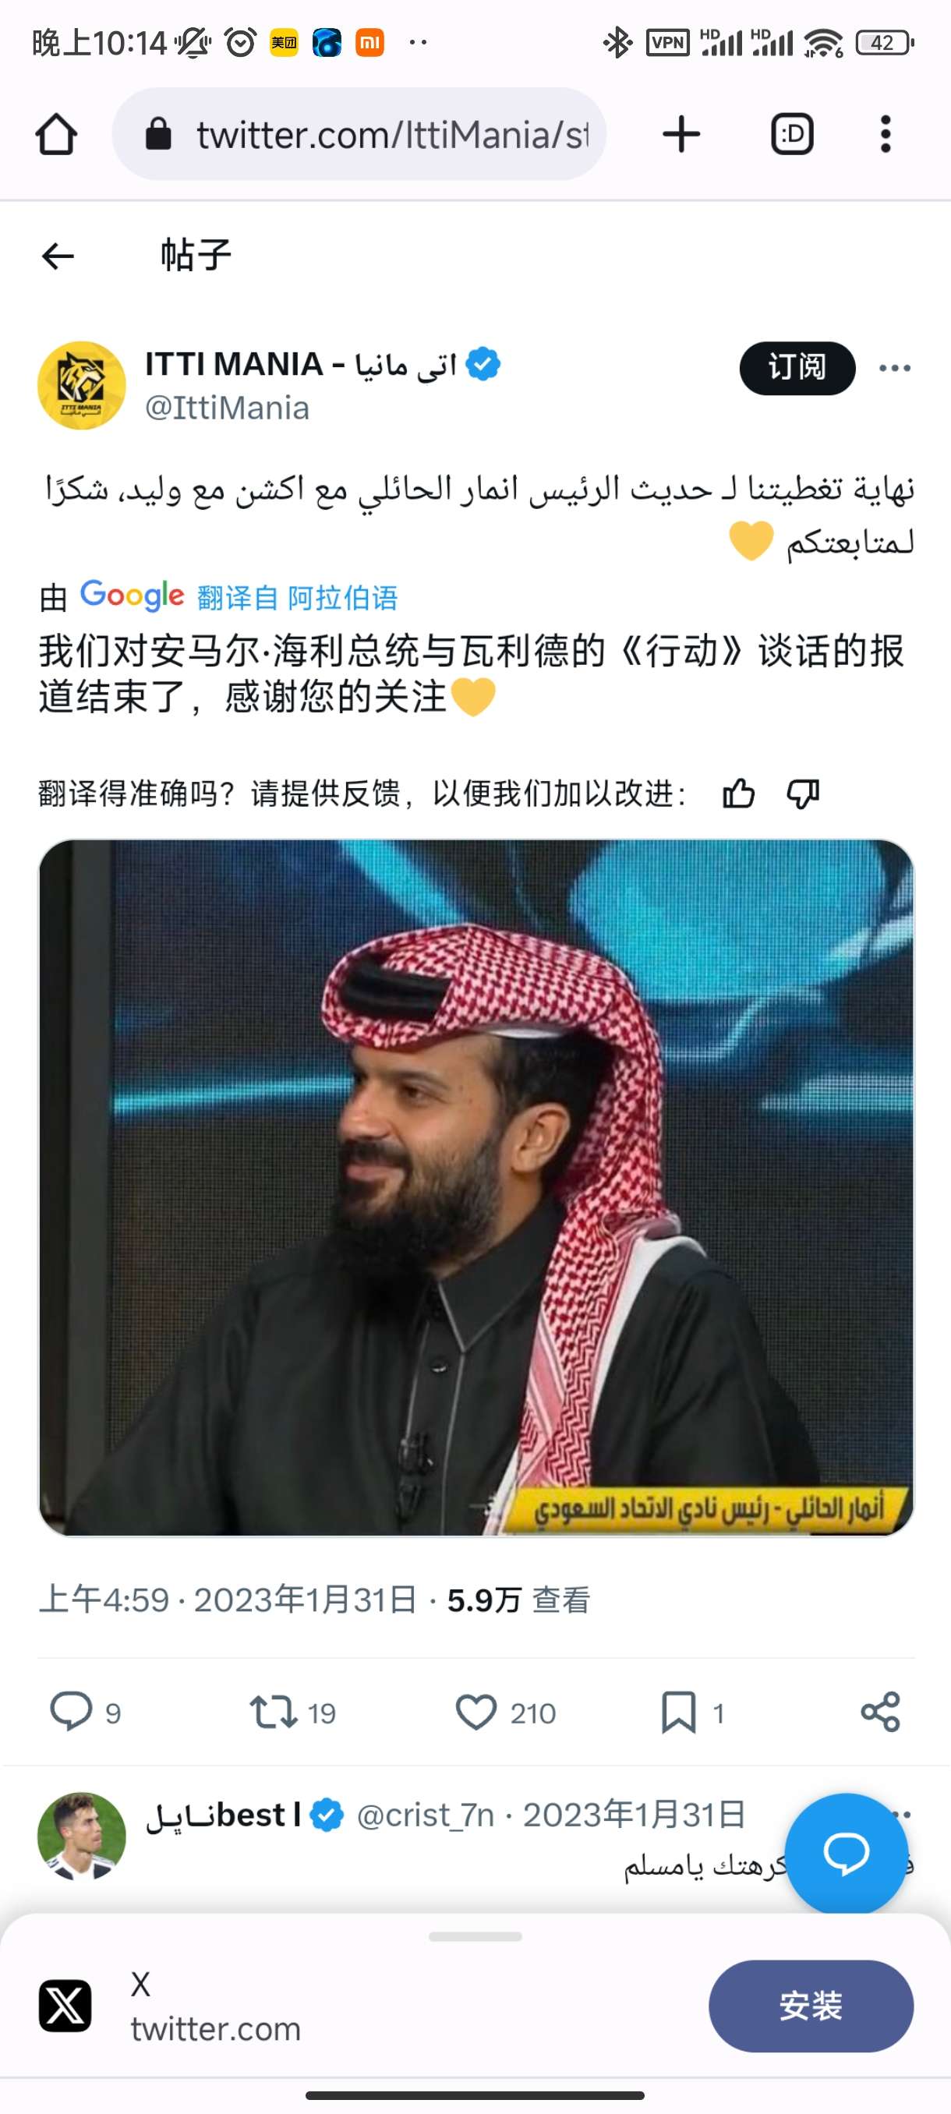The height and width of the screenshot is (2114, 951).
Task: Tap the twitter.com address bar
Action: tap(359, 135)
